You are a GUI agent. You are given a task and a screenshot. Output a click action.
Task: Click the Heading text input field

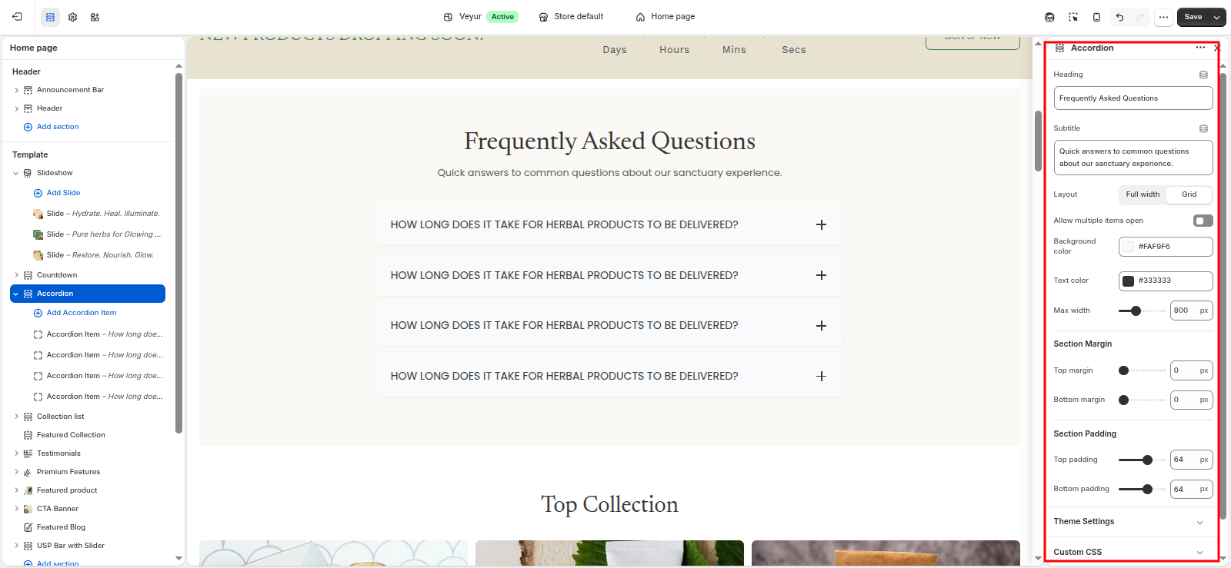1133,98
